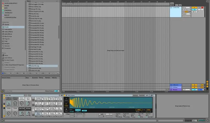Switch to Controls tab in Kick Lazers

pos(141,96)
